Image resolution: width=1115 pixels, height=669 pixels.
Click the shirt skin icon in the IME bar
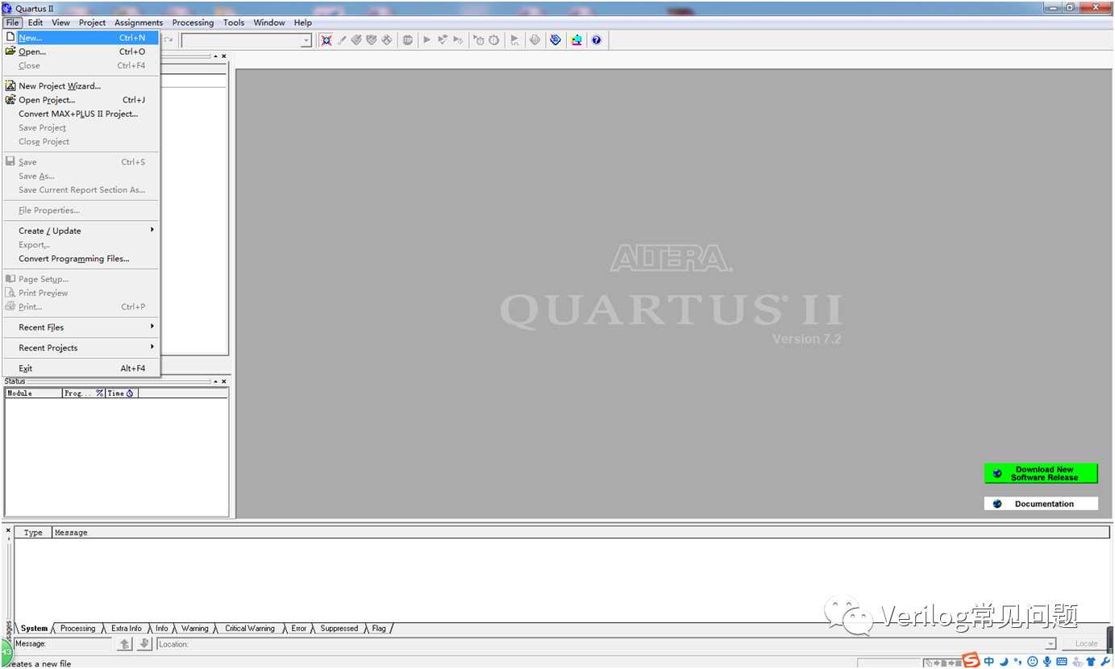[1090, 662]
